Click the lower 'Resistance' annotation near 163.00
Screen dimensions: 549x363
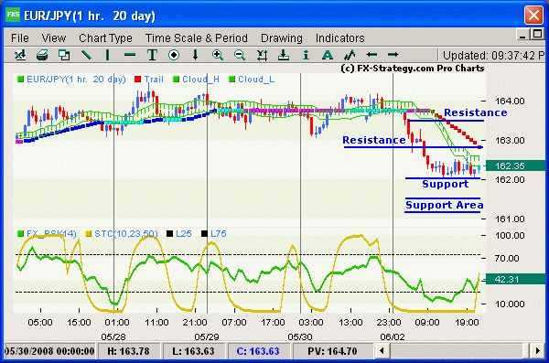pyautogui.click(x=374, y=140)
